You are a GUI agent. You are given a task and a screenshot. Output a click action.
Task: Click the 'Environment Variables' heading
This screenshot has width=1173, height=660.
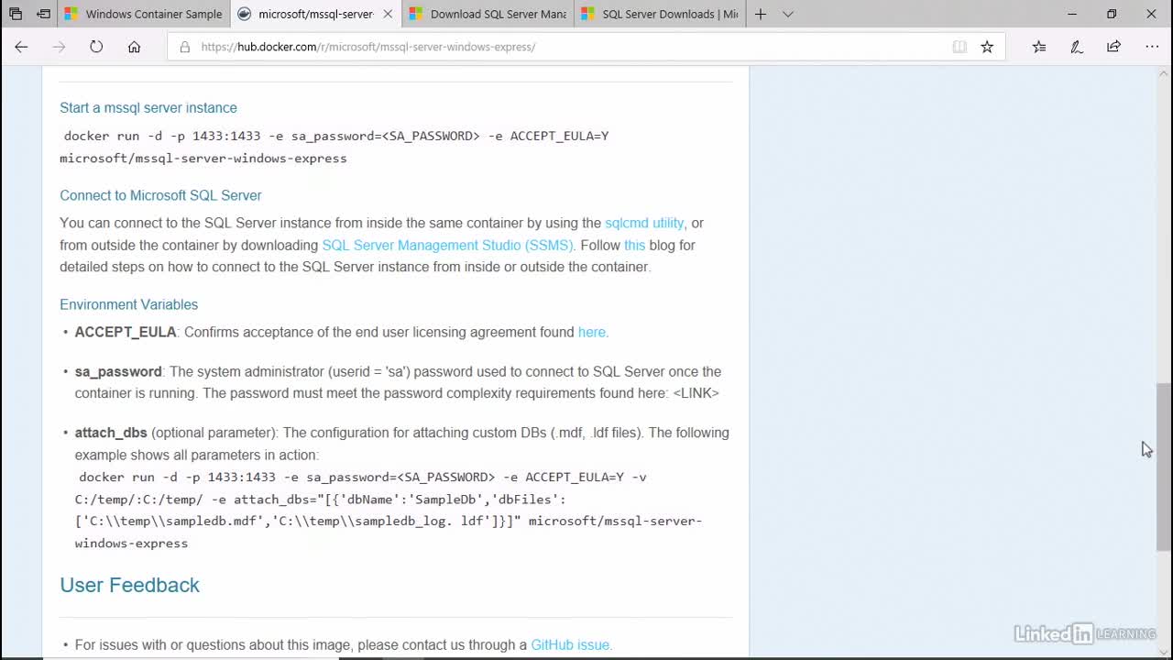pos(128,304)
